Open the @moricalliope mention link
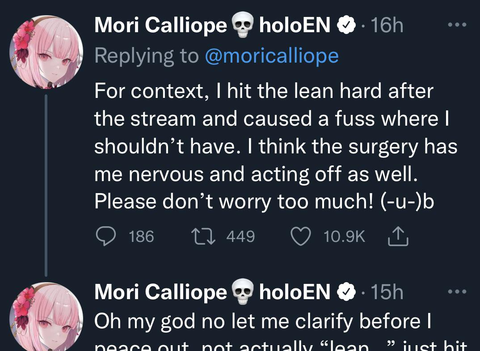This screenshot has width=480, height=351. point(272,56)
